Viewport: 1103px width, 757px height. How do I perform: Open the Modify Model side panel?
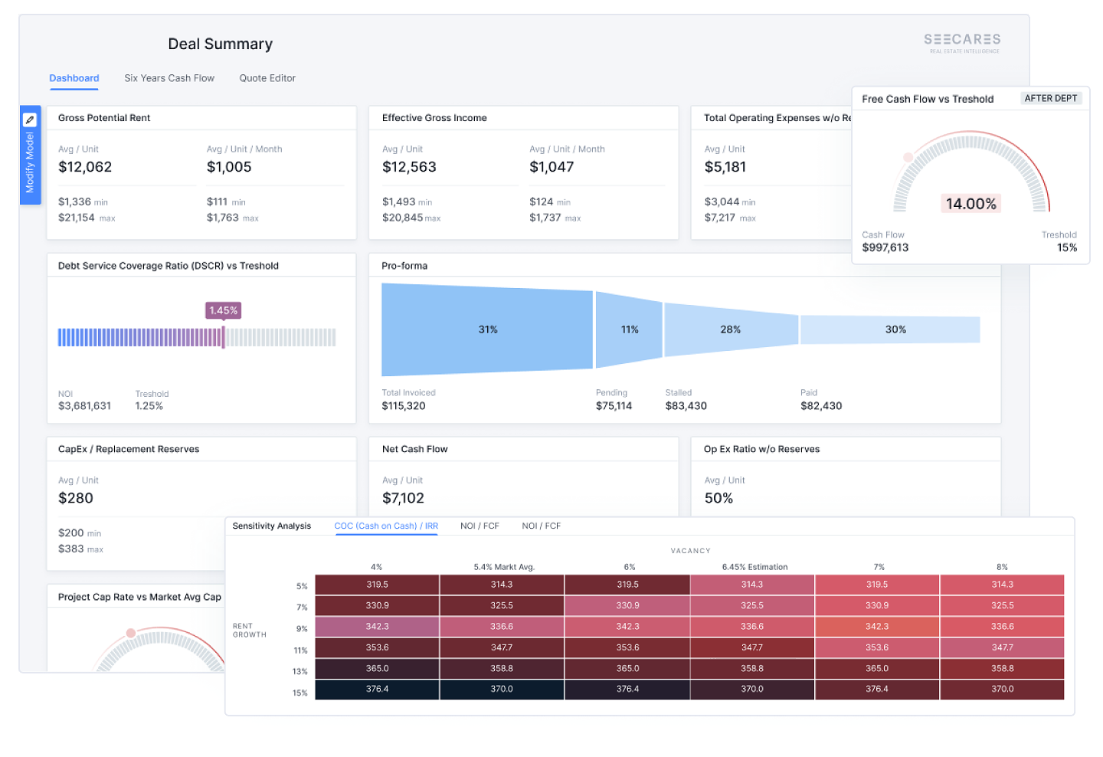30,156
